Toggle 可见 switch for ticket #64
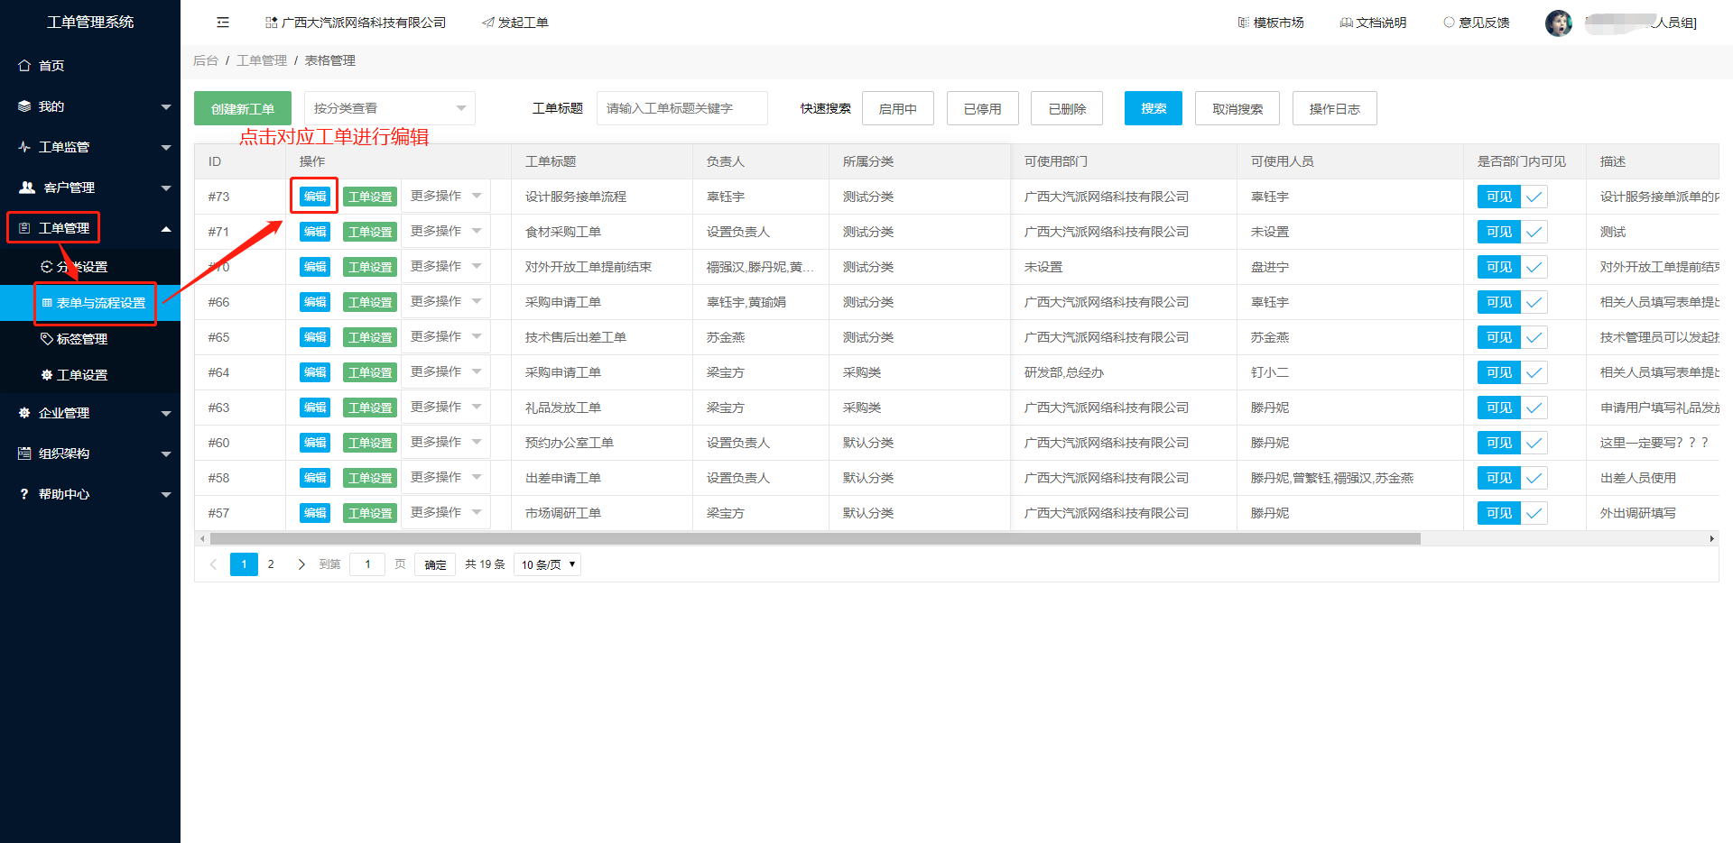The image size is (1733, 843). click(1513, 372)
